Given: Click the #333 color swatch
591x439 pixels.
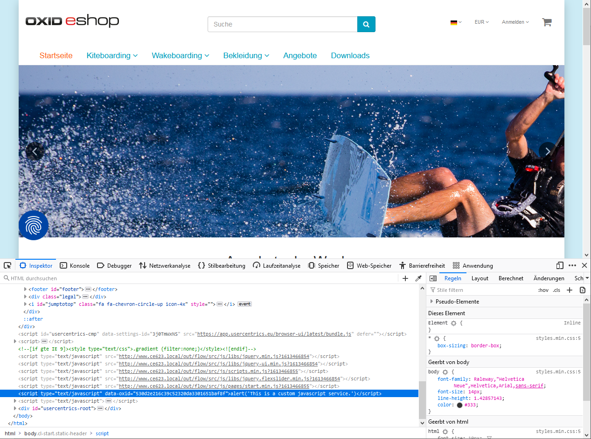Looking at the screenshot, I should [x=459, y=405].
